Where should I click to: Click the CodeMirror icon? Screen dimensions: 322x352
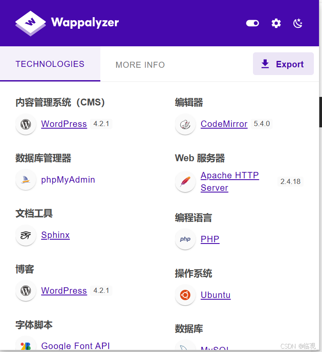(185, 124)
